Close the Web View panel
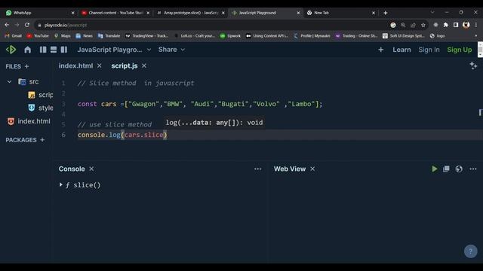Screen dimensions: 483x271 [x=312, y=169]
